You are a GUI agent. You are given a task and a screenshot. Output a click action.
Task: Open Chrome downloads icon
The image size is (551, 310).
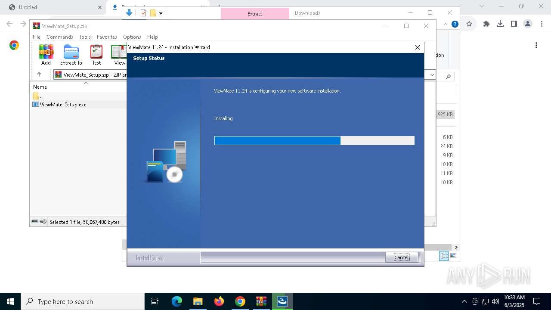click(x=500, y=24)
